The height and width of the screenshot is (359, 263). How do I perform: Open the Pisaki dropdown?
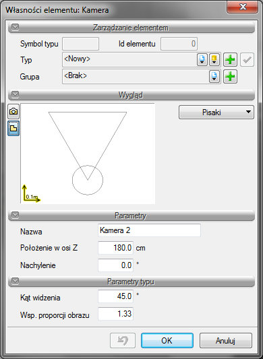click(x=216, y=112)
